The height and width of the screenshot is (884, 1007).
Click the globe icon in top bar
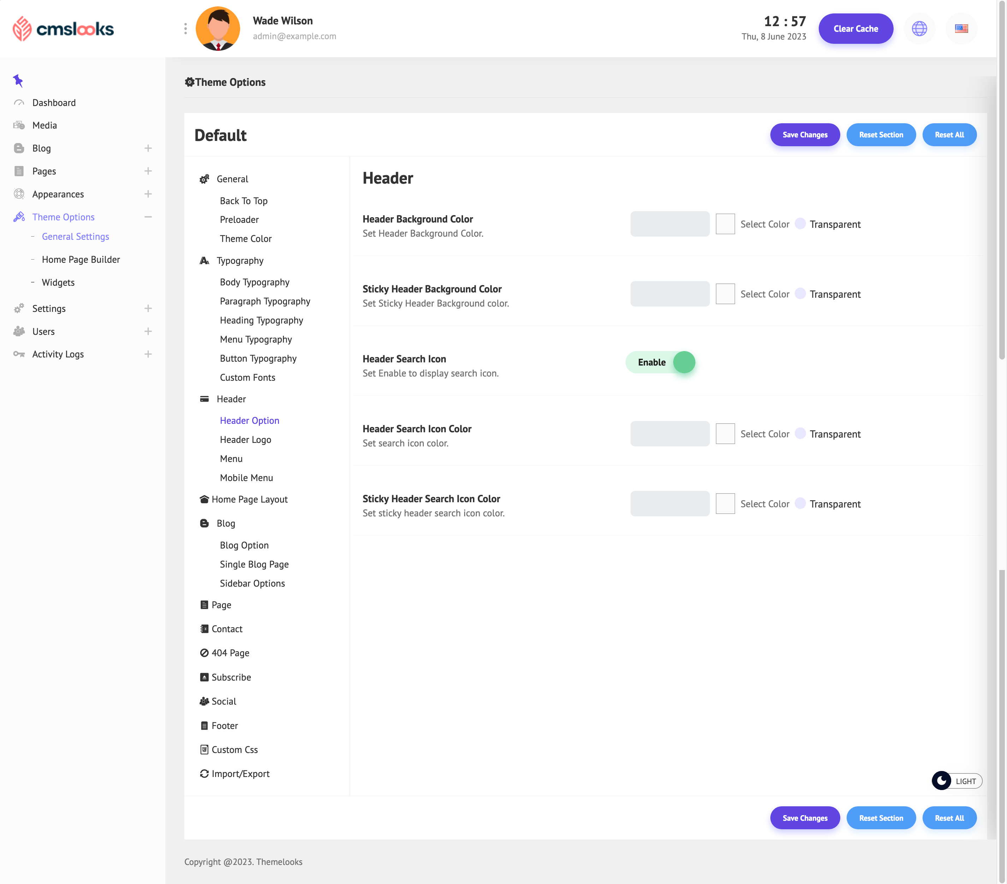(x=919, y=29)
